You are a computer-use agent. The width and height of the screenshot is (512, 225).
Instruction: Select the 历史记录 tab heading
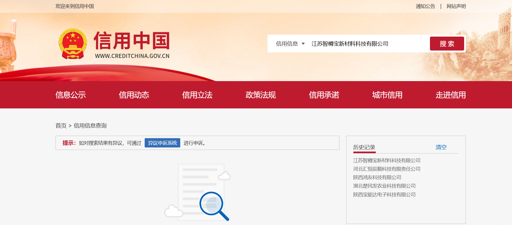click(364, 147)
